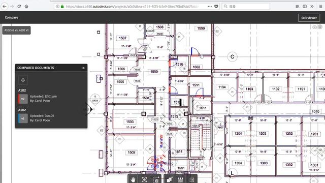Viewport: 325px width, 183px height.
Task: Click the rightmost viewer toolbar icon
Action: click(x=192, y=179)
